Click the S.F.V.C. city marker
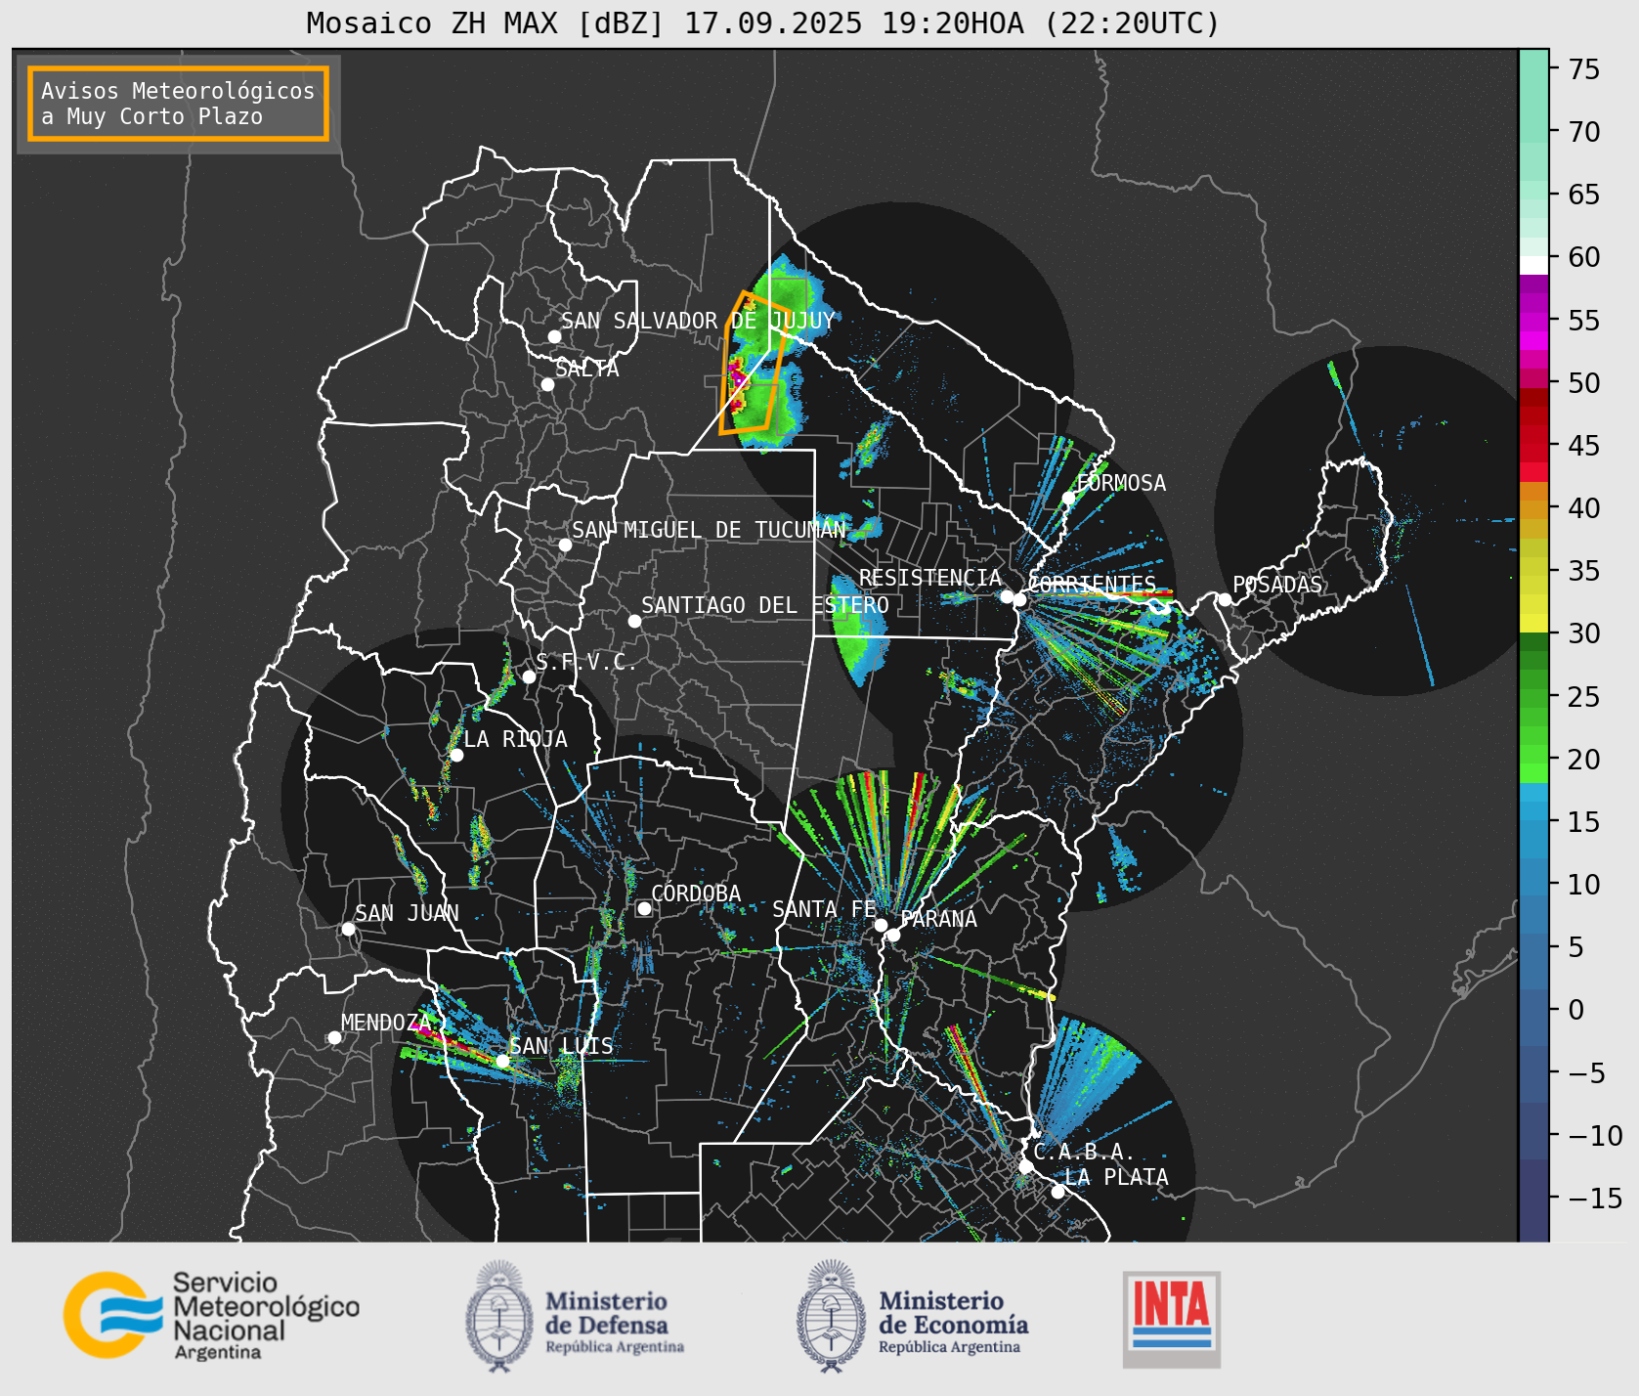 pyautogui.click(x=529, y=676)
